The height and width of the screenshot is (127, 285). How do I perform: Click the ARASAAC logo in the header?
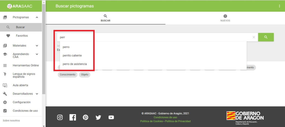pyautogui.click(x=20, y=6)
